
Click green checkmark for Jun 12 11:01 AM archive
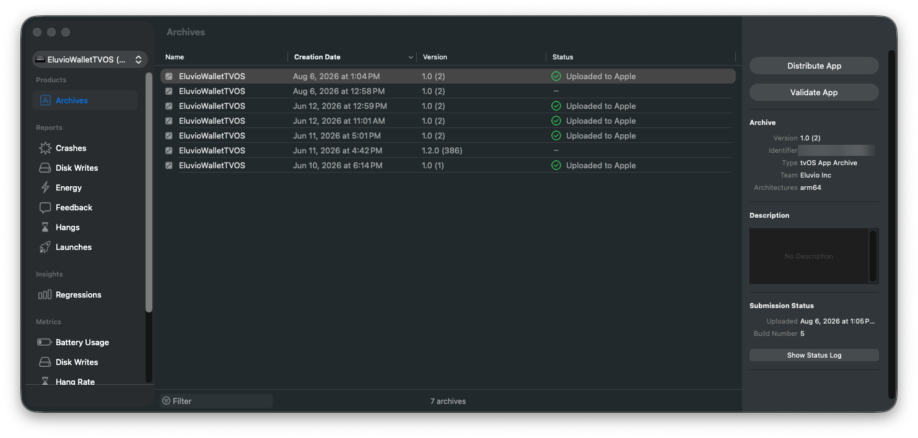click(x=556, y=121)
